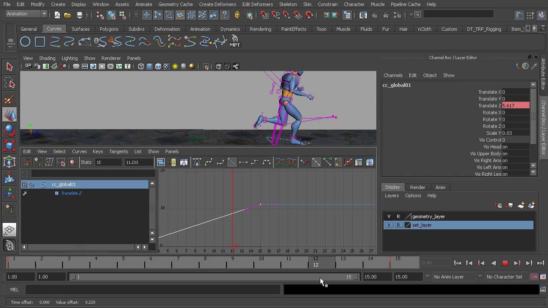Image resolution: width=548 pixels, height=308 pixels.
Task: Toggle the Translate Z channel checkbox in outliner
Action: click(57, 193)
